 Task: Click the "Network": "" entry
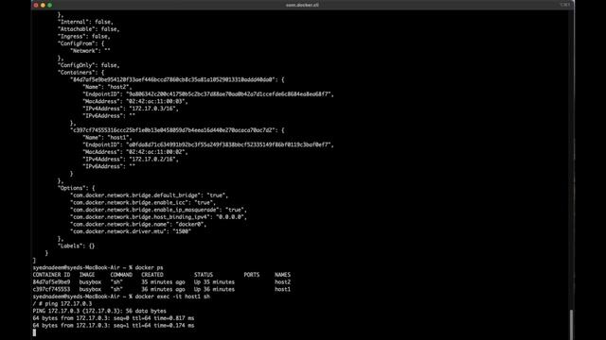click(90, 50)
